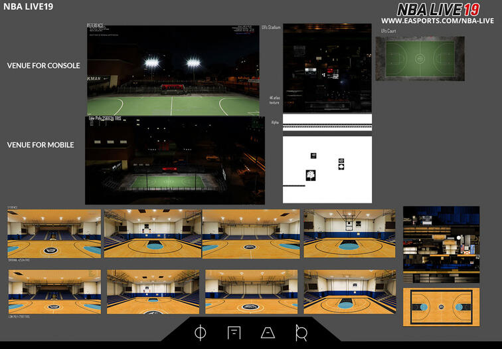Click the circle-with-vertical-line icon at bottom

click(x=201, y=332)
